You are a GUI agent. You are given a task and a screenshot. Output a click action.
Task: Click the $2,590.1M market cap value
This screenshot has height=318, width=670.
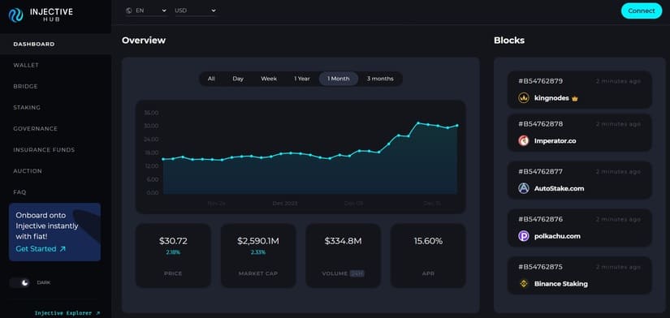click(x=258, y=241)
